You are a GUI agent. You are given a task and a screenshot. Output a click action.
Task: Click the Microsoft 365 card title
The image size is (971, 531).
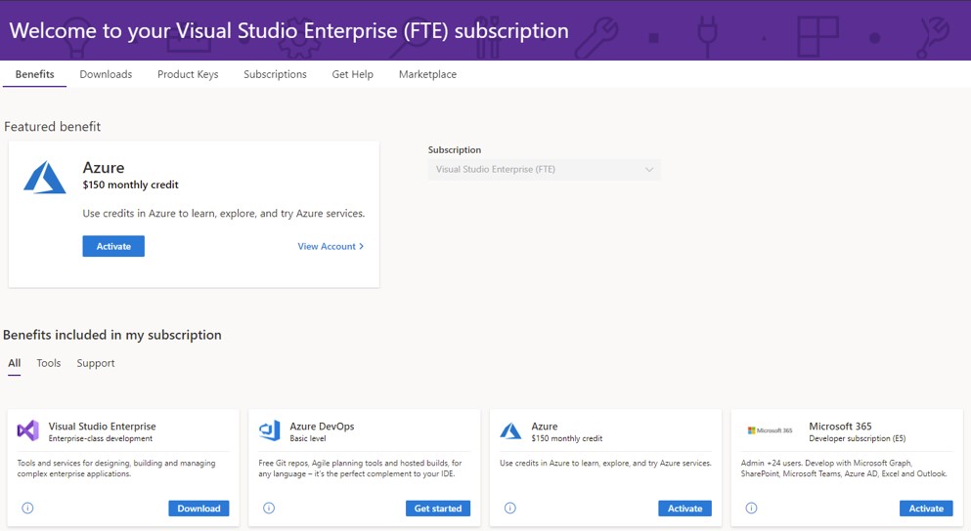(x=840, y=426)
